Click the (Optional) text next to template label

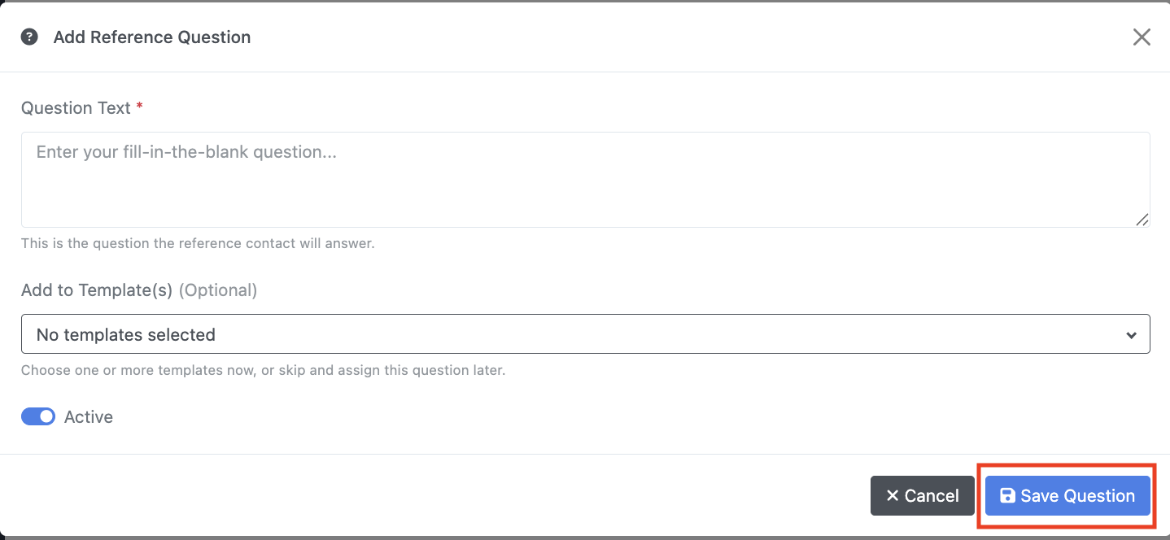pyautogui.click(x=218, y=290)
